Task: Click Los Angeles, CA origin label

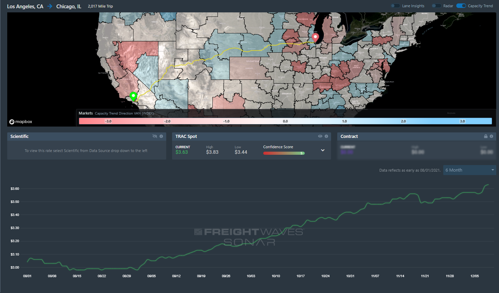Action: 25,6
